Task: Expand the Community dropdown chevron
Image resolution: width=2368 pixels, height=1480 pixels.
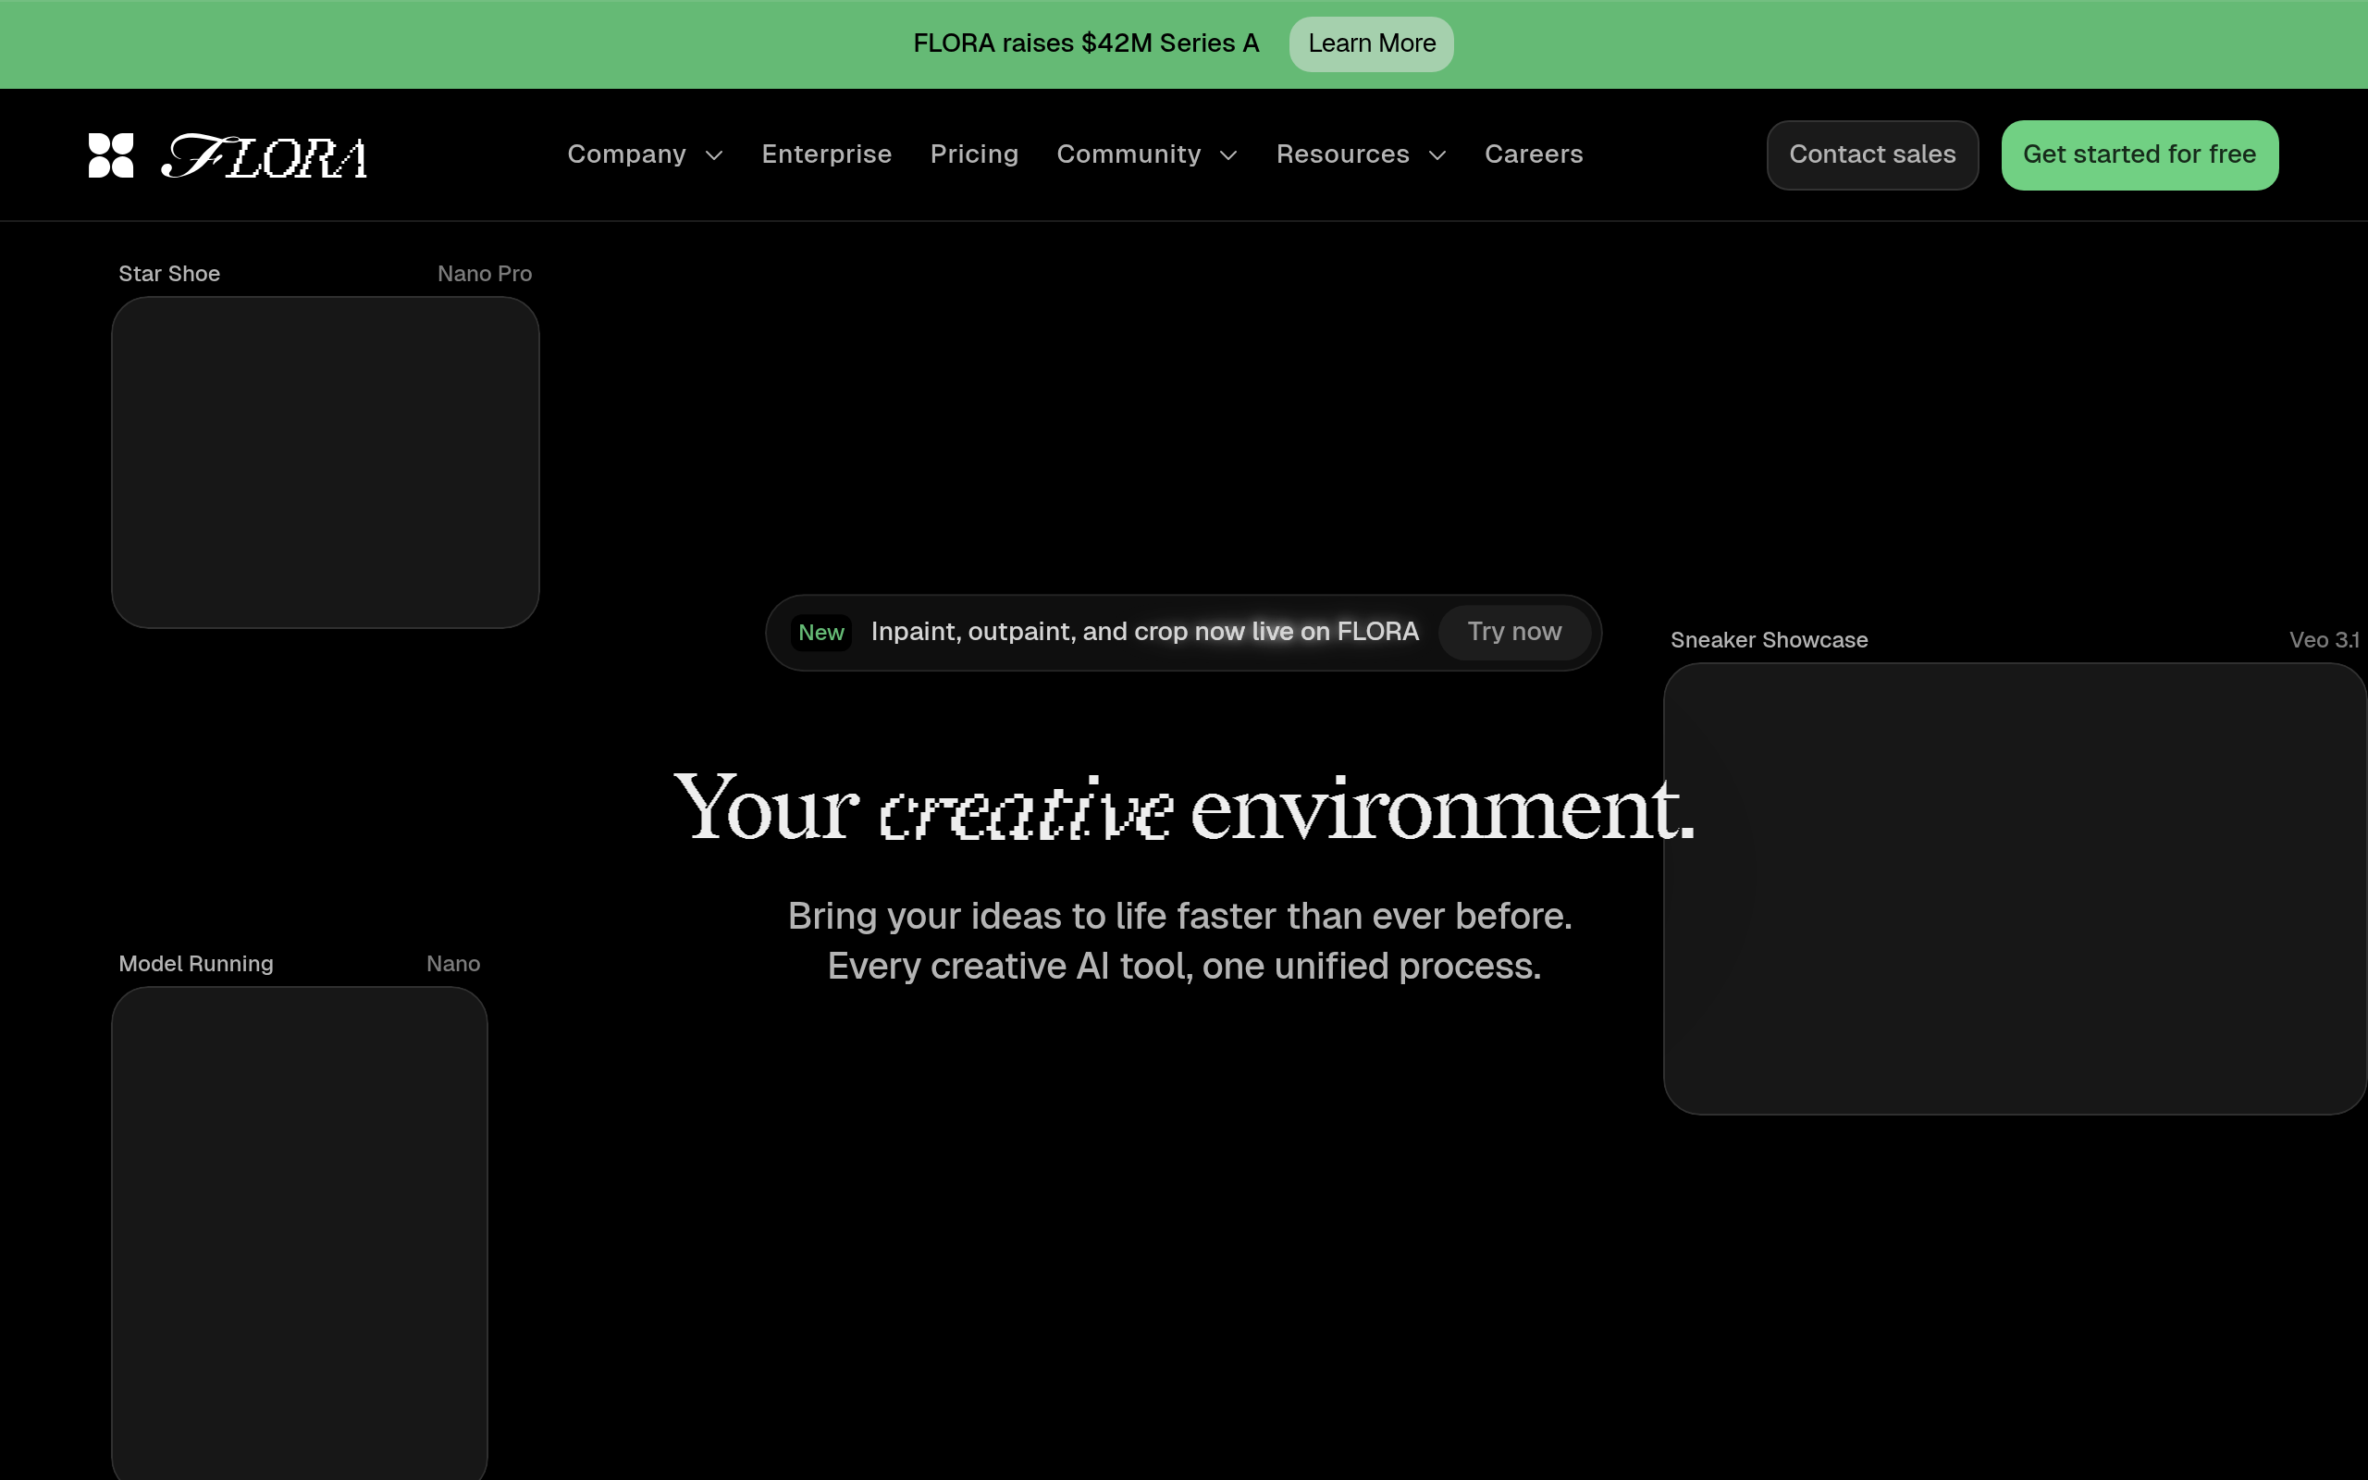Action: [x=1229, y=155]
